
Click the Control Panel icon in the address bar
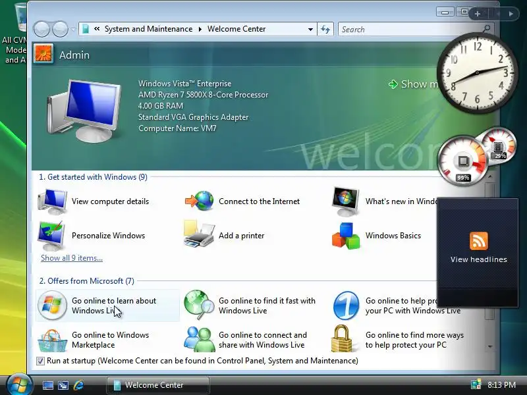tap(86, 29)
